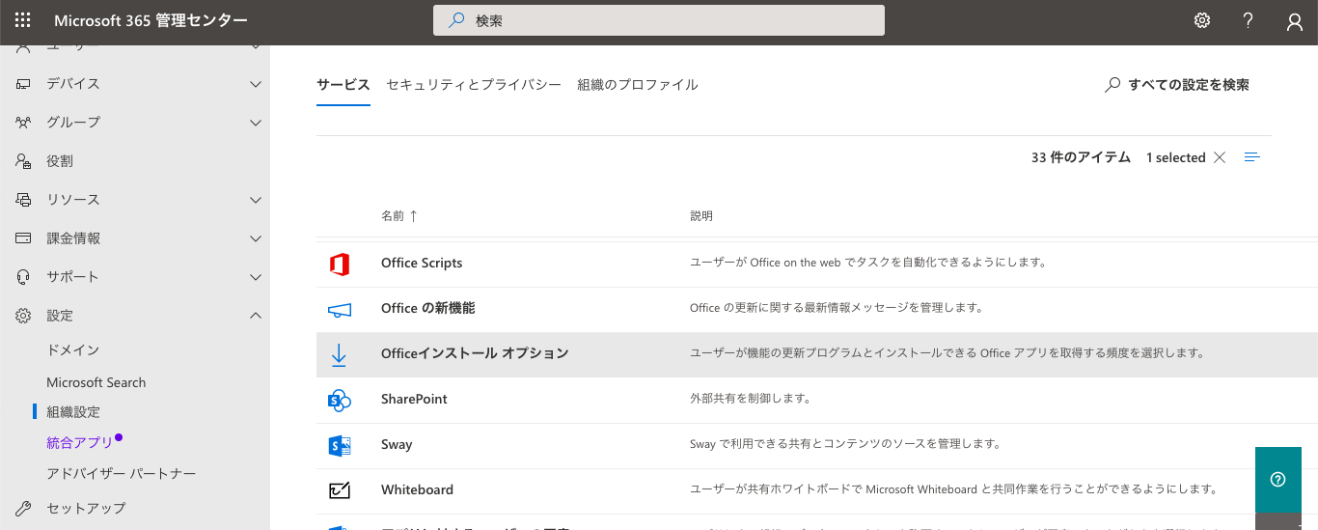The height and width of the screenshot is (530, 1318).
Task: Open 組織設定 in the sidebar
Action: 73,412
